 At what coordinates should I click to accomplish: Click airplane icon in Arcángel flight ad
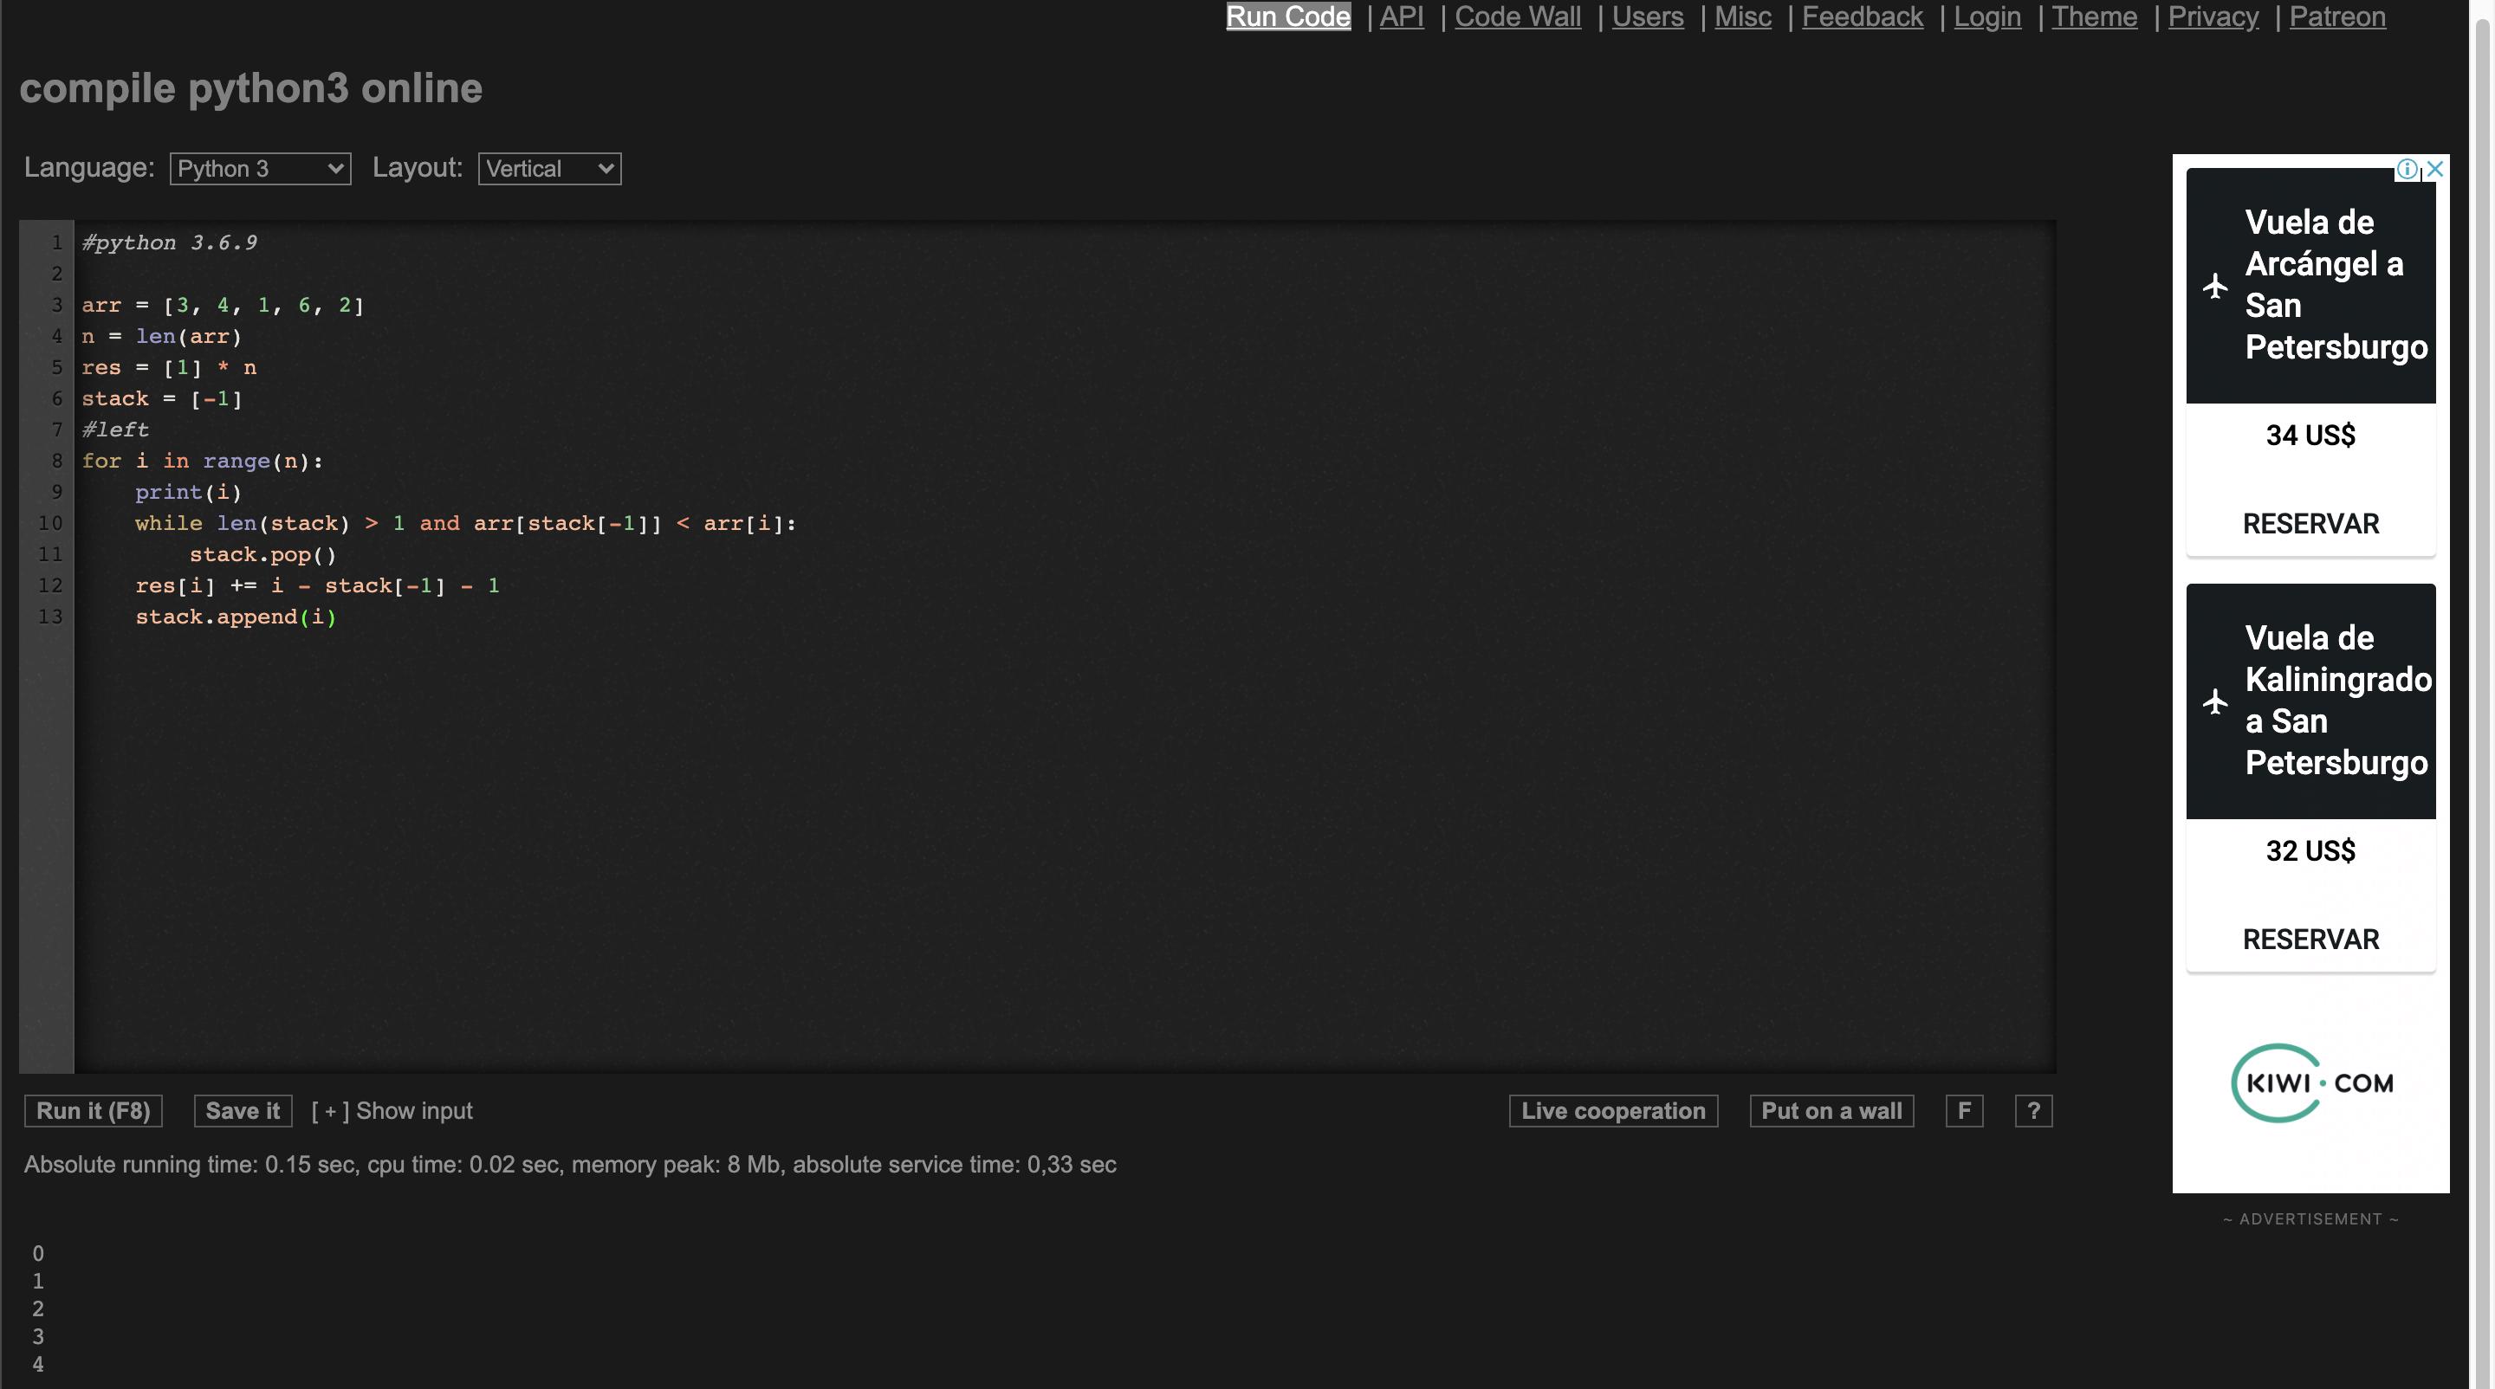pos(2215,286)
